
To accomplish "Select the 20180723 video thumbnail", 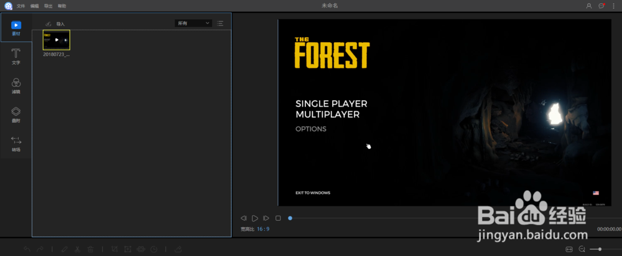I will click(57, 40).
